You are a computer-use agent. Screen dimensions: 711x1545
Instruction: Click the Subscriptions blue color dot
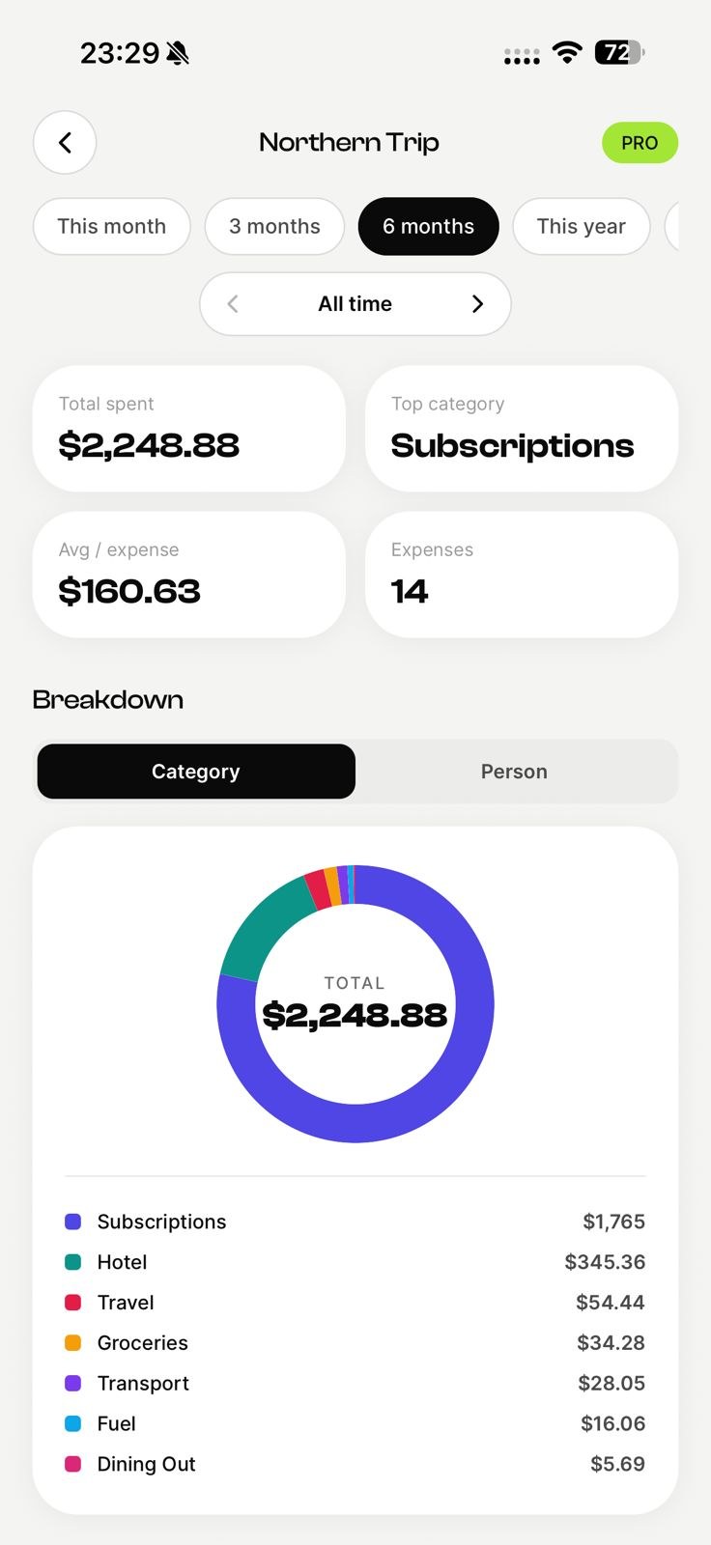pos(72,1222)
